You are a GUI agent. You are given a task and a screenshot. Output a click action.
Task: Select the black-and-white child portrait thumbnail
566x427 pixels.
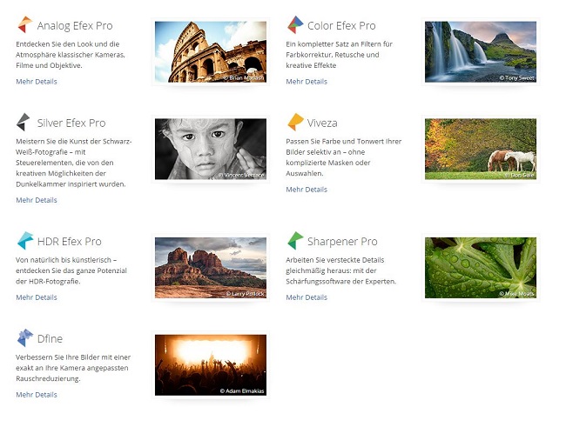tap(211, 149)
